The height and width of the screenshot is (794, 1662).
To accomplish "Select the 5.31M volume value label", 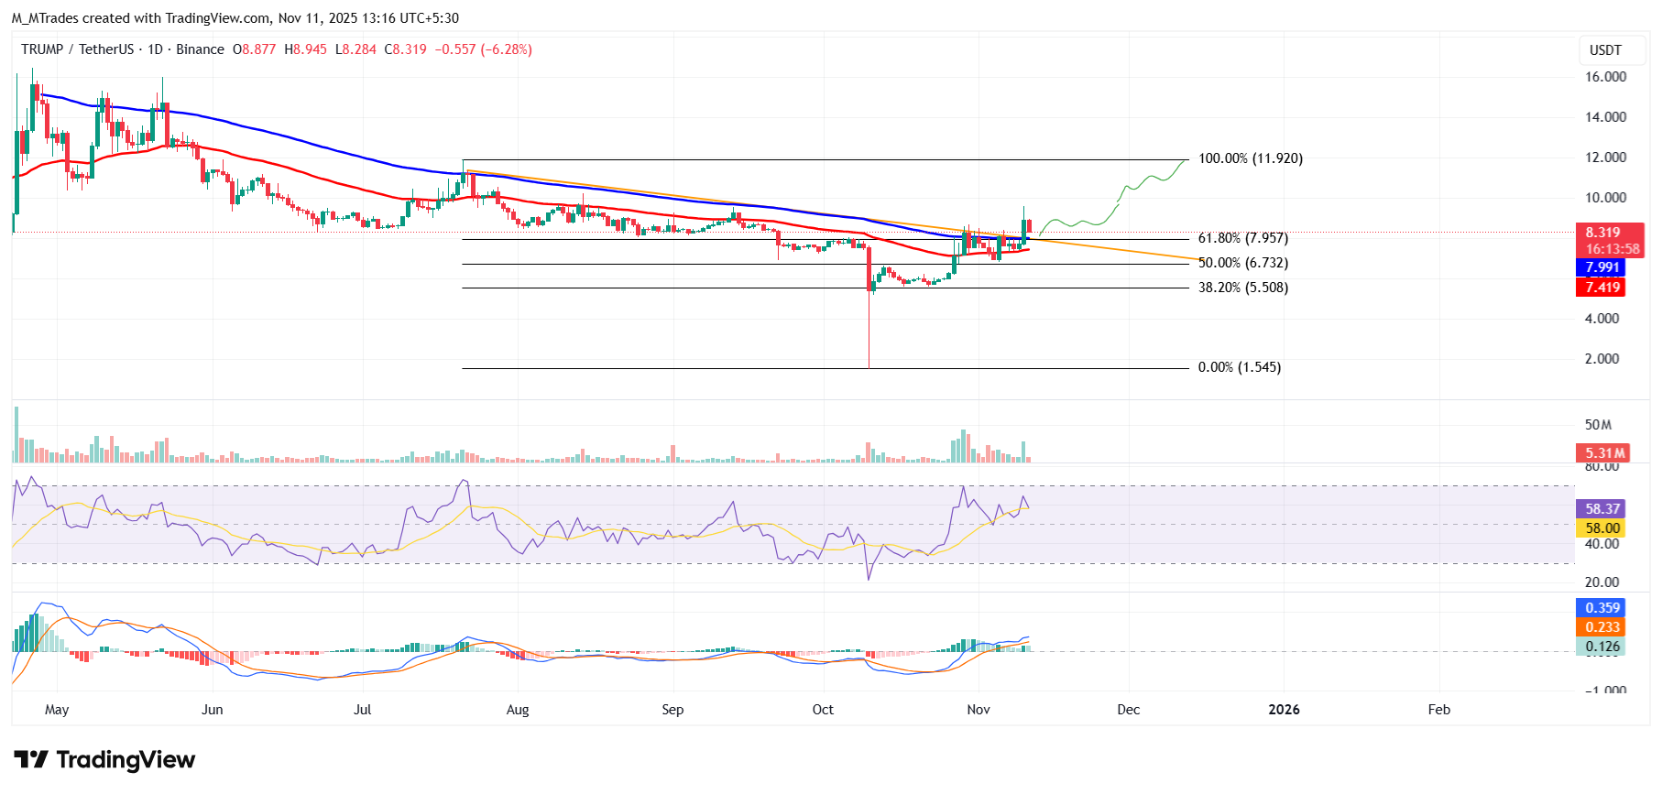I will [x=1604, y=453].
